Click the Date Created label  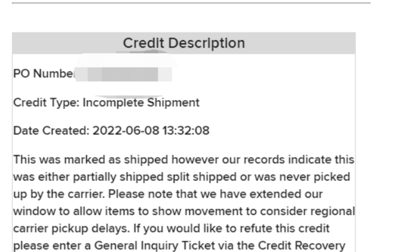coord(51,131)
